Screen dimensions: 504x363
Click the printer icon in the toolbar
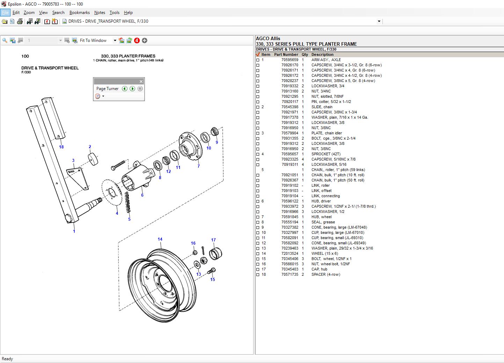20,21
